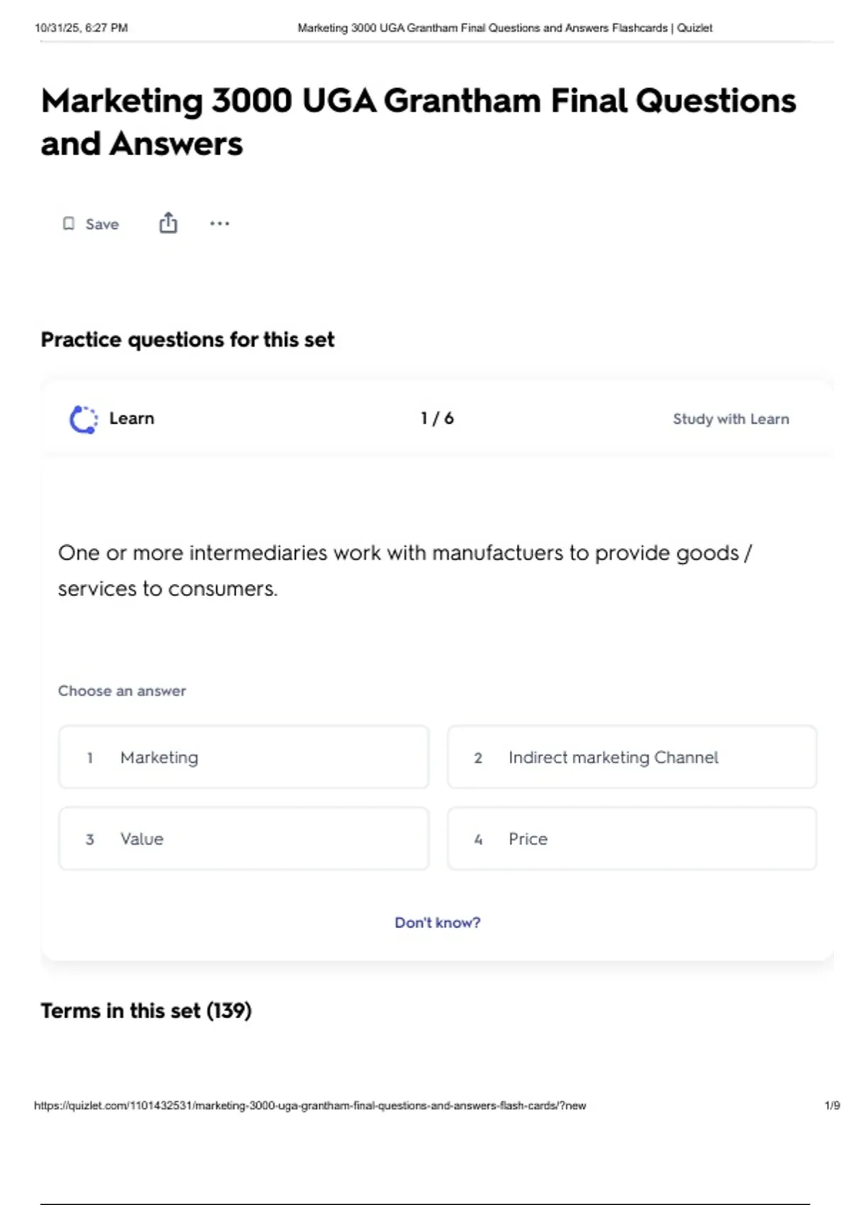Click the Quizlet URL in the footer
This screenshot has width=851, height=1205.
310,1105
